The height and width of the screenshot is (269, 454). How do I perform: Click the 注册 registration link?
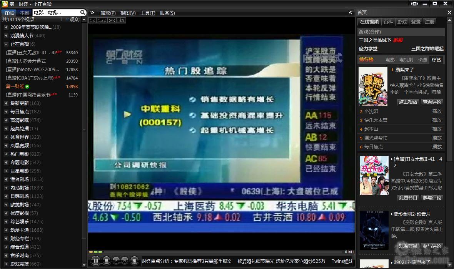pyautogui.click(x=430, y=22)
